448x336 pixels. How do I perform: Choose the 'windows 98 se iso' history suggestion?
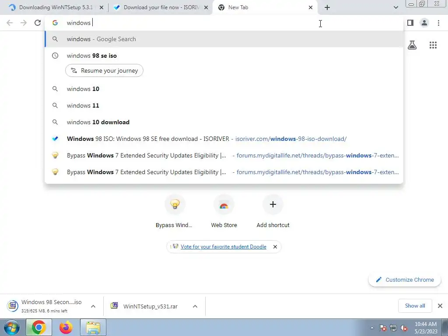click(x=224, y=56)
